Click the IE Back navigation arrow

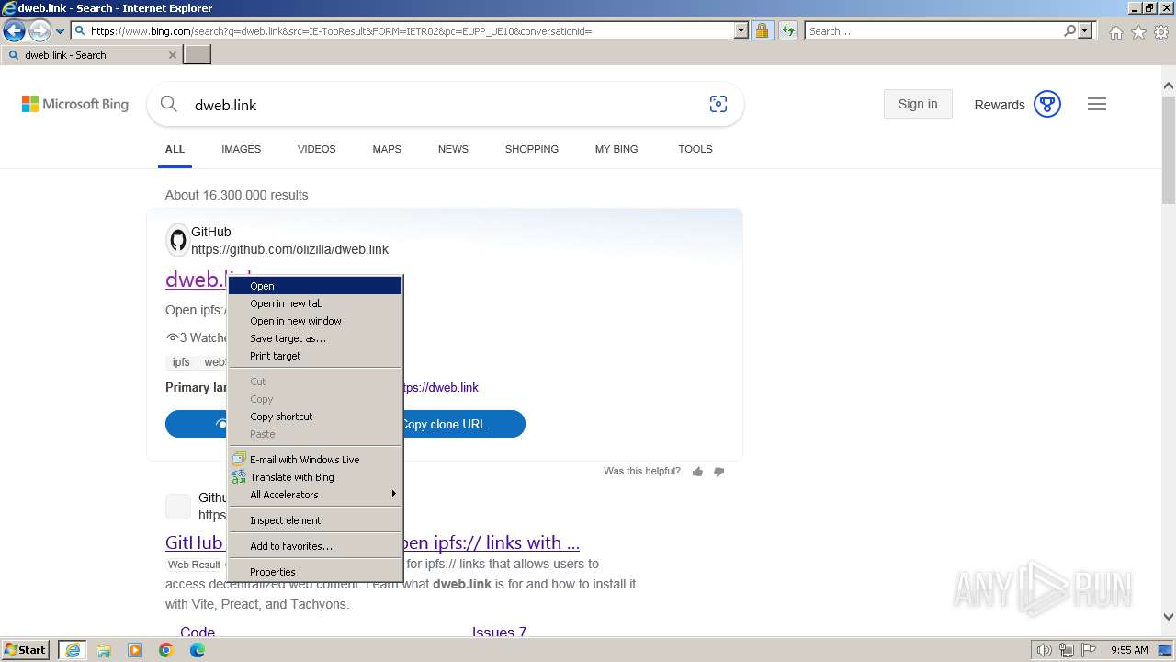pos(14,30)
